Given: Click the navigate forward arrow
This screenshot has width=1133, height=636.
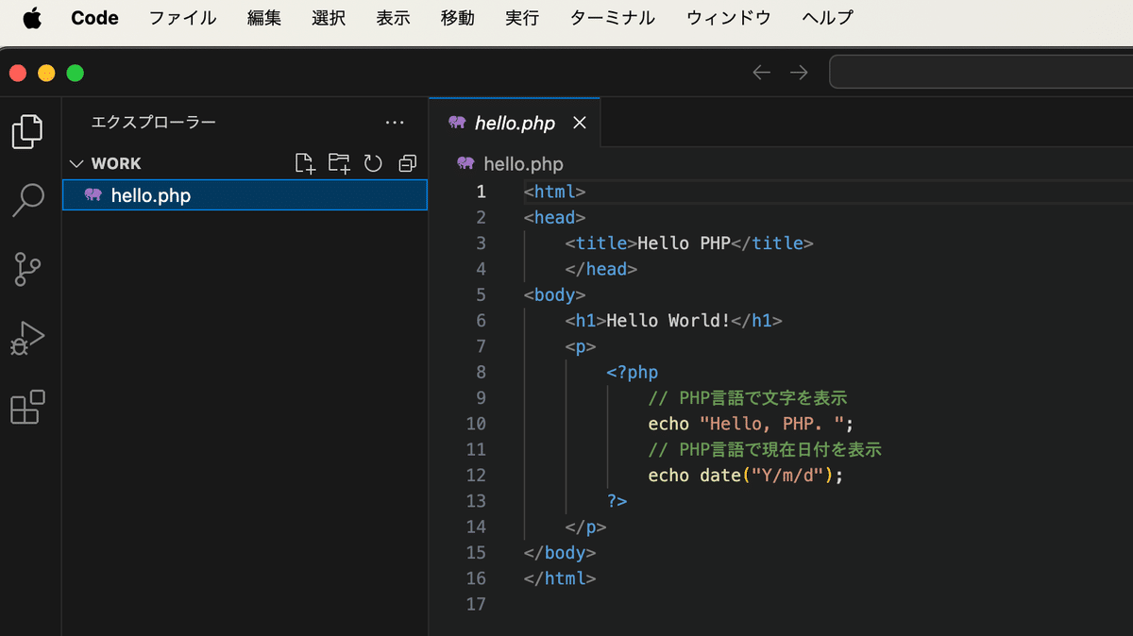Looking at the screenshot, I should click(799, 73).
